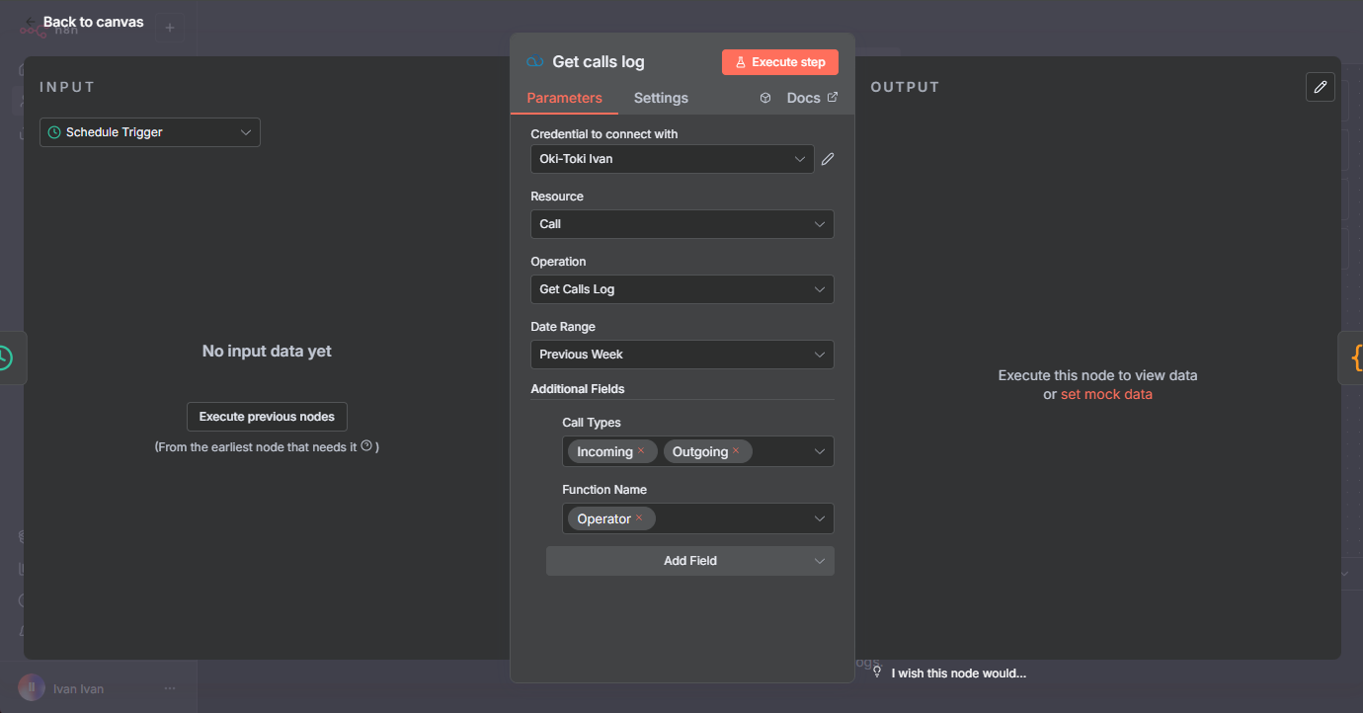Remove the Outgoing call type tag
Viewport: 1363px width, 713px height.
click(x=736, y=451)
